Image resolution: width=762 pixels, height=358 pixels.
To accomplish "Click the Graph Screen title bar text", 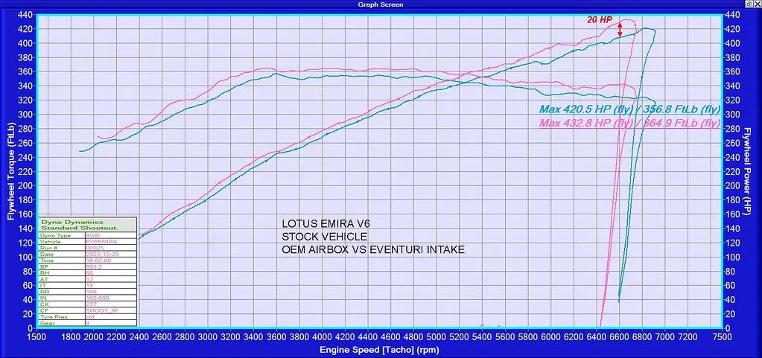I will tap(381, 4).
